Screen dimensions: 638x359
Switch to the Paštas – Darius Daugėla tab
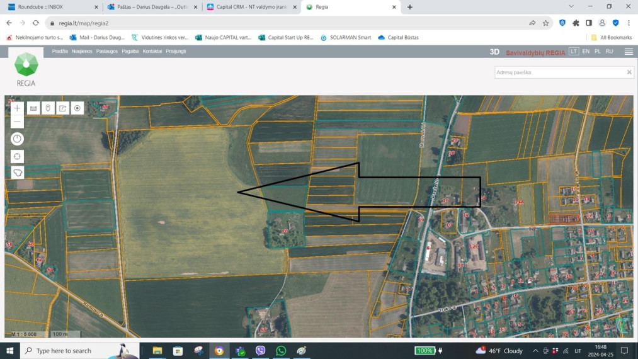pos(152,7)
